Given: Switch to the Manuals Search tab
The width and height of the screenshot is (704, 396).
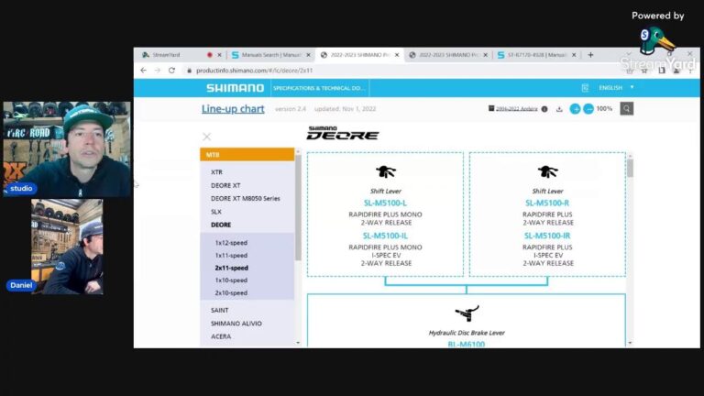Looking at the screenshot, I should (x=270, y=55).
